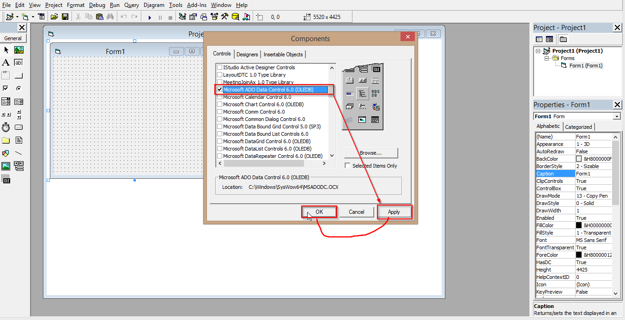
Task: Click Toggle Folders icon in Project panel
Action: pos(563,39)
